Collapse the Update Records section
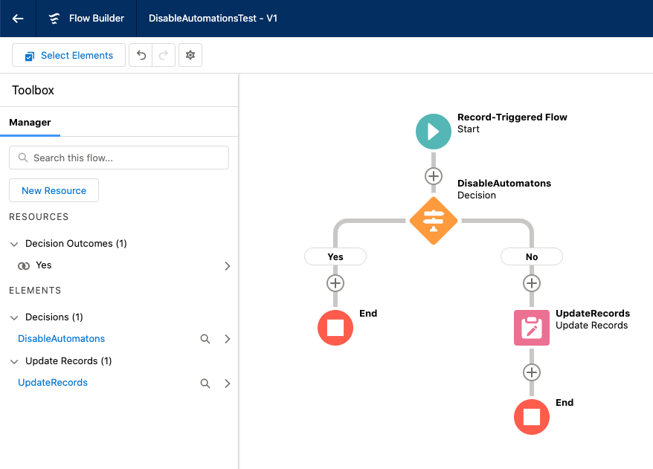The height and width of the screenshot is (469, 653). pyautogui.click(x=15, y=361)
